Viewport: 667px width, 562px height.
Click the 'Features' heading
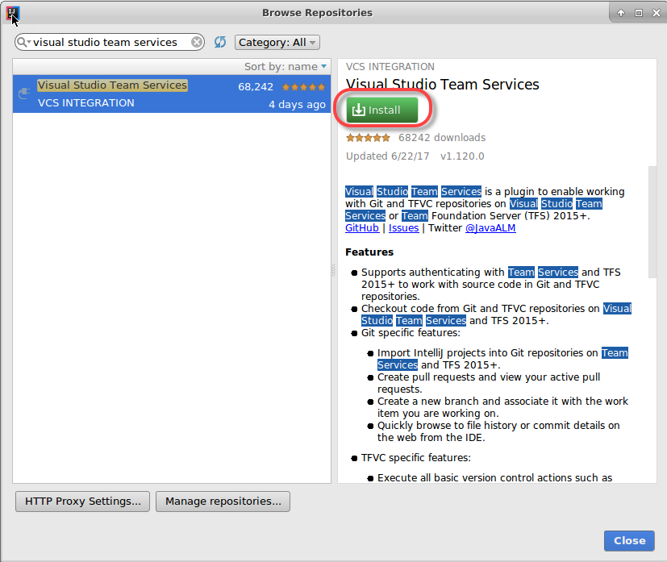click(369, 252)
